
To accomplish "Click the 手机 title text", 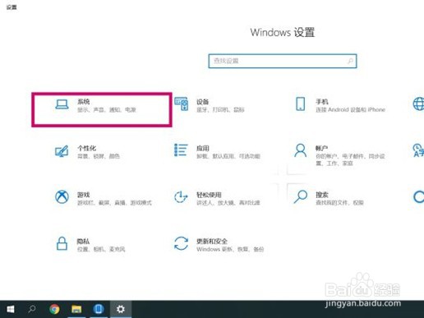I will pyautogui.click(x=322, y=102).
